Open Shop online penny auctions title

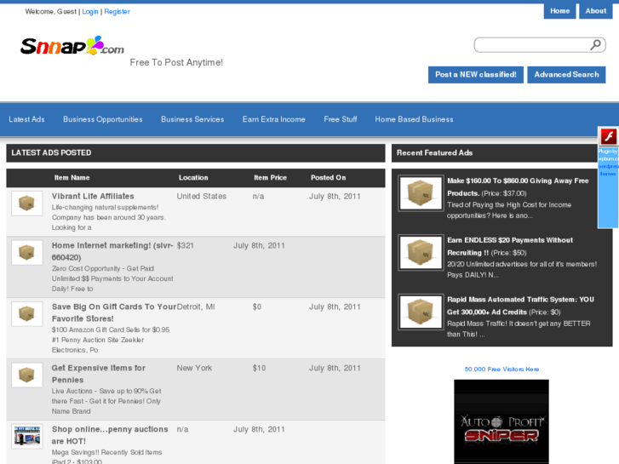pos(110,435)
